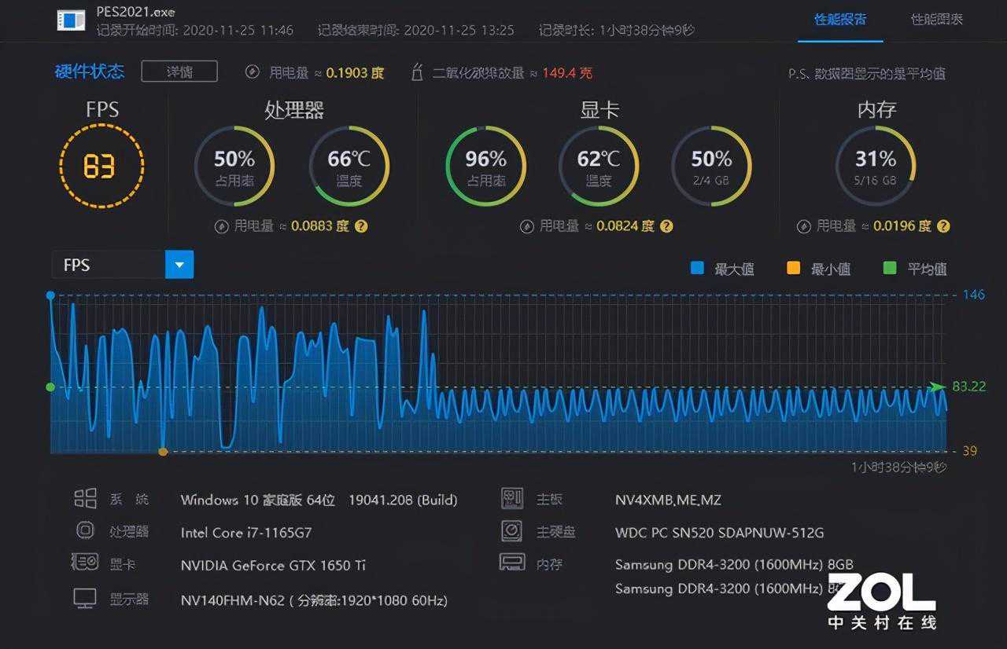This screenshot has width=1007, height=649.
Task: Click the PES2021.exe application icon
Action: [x=71, y=20]
